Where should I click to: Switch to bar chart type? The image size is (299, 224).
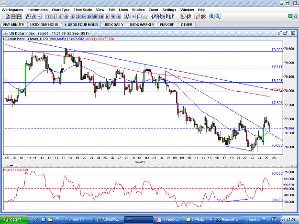pos(34,17)
